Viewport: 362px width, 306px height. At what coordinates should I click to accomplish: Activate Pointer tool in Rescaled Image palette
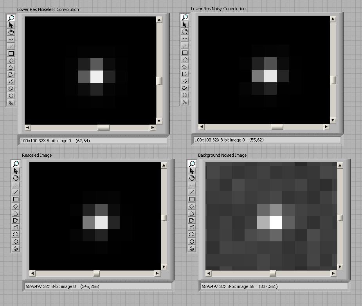16,171
